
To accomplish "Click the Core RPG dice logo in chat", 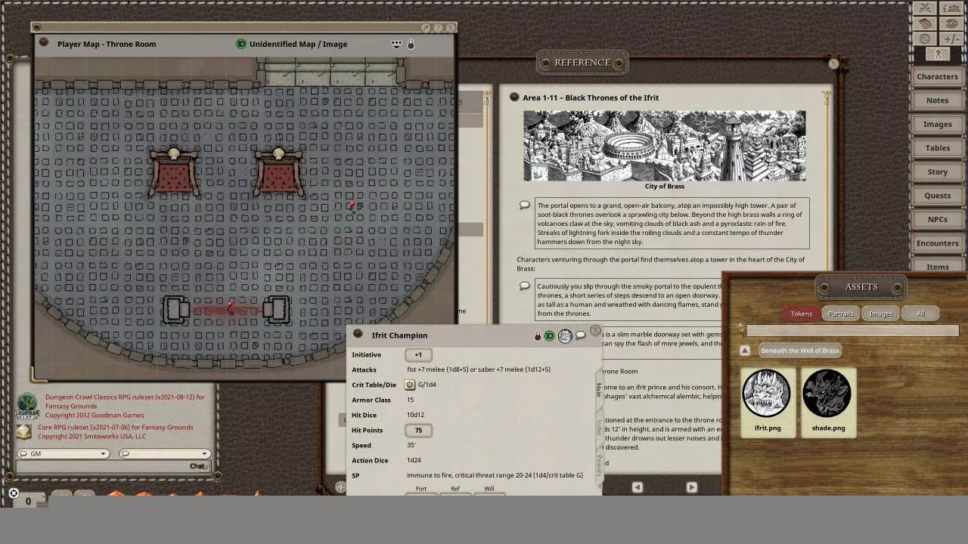I will tap(25, 431).
